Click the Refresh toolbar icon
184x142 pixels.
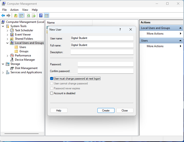pos(28,16)
